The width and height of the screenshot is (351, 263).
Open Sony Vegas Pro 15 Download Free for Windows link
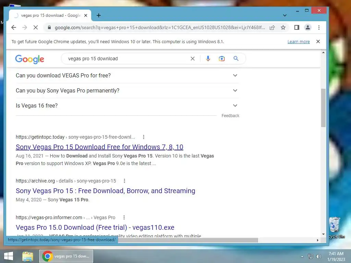pos(99,147)
